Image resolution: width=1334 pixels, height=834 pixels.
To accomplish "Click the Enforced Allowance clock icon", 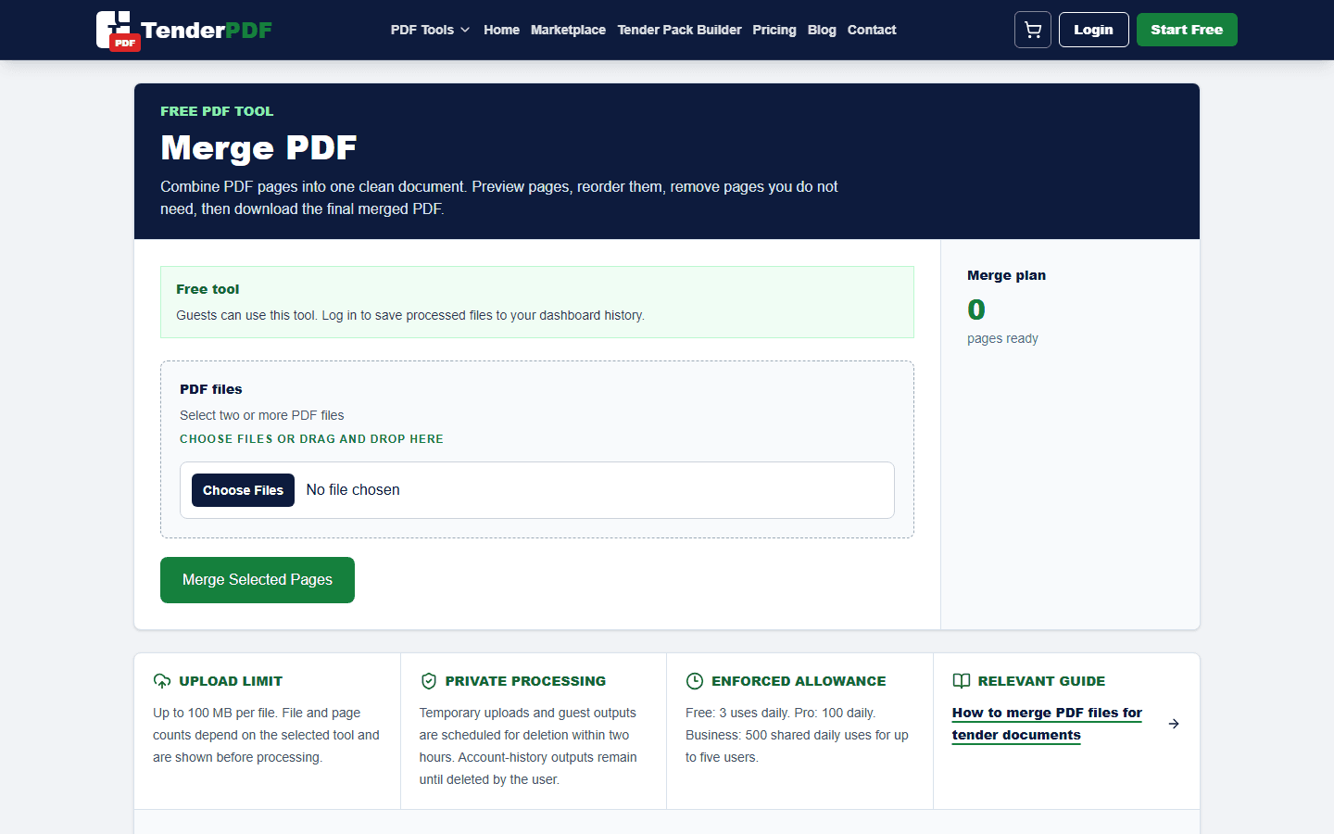I will 695,681.
